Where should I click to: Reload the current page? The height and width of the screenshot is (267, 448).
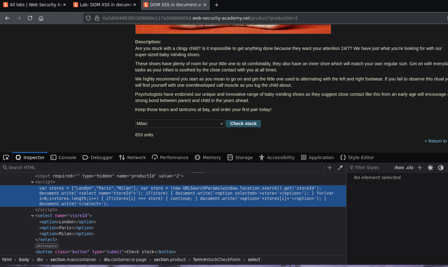click(x=30, y=18)
